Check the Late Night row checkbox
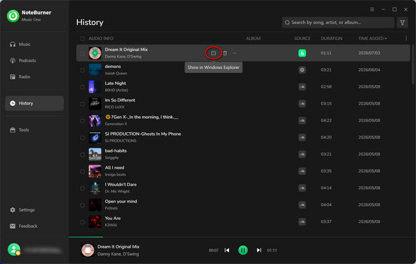Screen dimensions: 416x264 pos(83,87)
